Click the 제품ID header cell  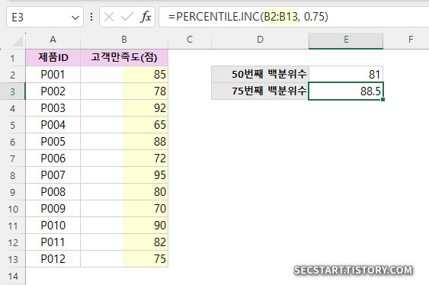point(53,58)
